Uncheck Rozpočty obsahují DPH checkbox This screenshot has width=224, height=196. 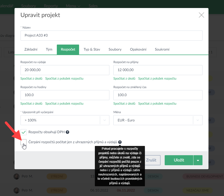pos(24,132)
